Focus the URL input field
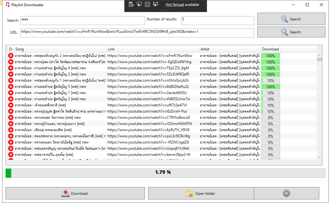The width and height of the screenshot is (331, 205). point(137,33)
